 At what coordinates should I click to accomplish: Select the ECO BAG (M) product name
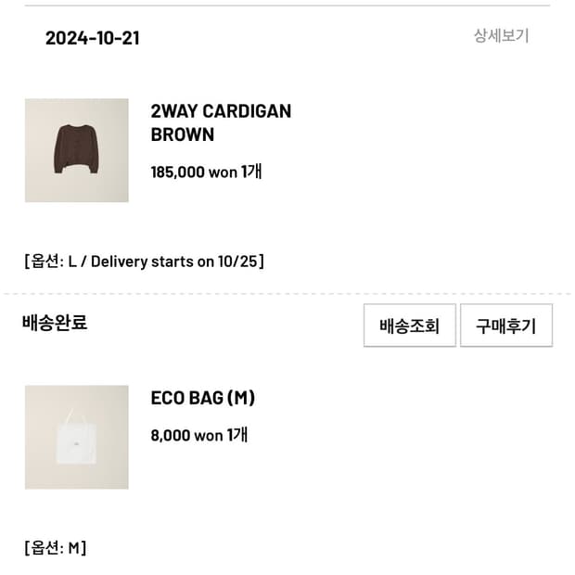(202, 398)
